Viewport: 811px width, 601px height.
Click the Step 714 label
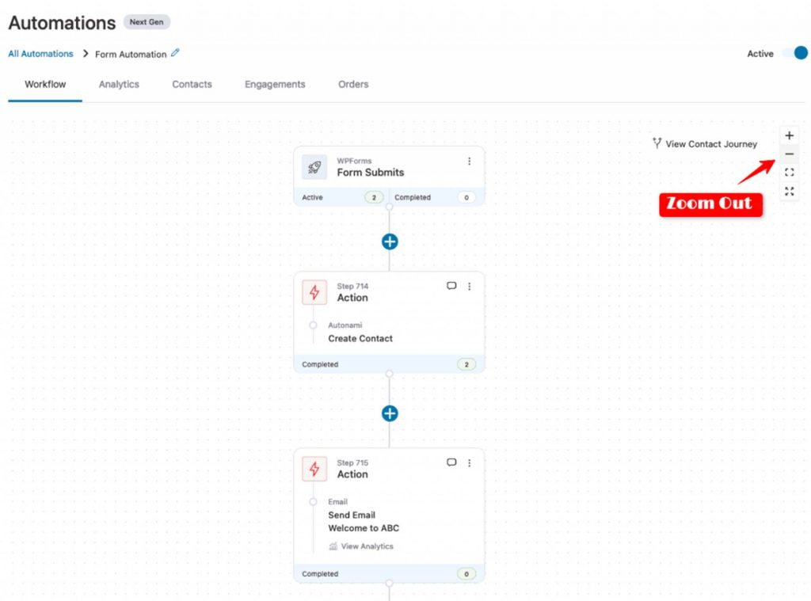pos(352,286)
